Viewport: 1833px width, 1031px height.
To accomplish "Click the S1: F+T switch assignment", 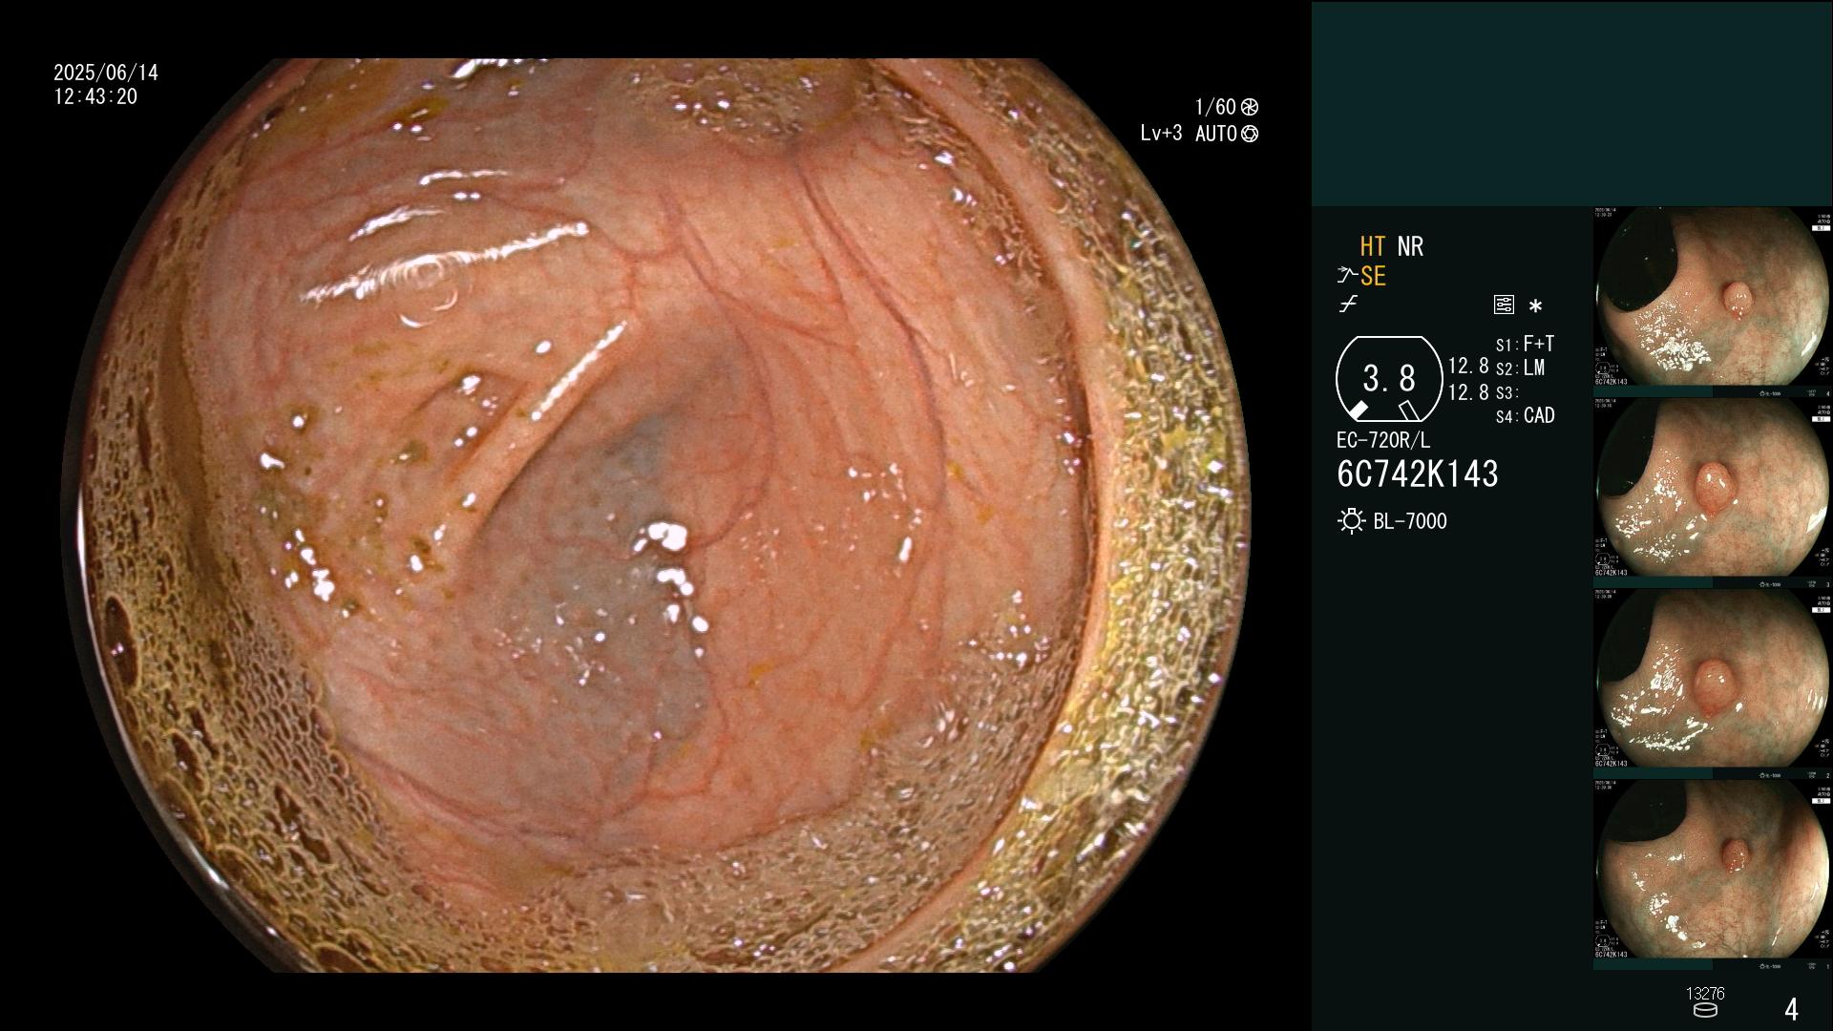I will pyautogui.click(x=1526, y=344).
